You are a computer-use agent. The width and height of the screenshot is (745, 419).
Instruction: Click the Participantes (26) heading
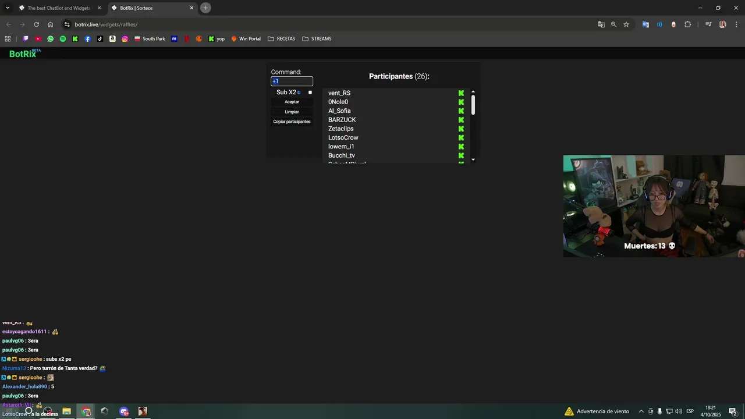(399, 76)
